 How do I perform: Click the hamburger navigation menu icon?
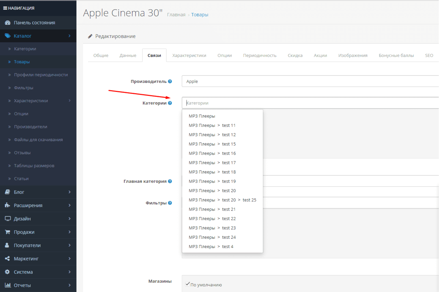click(x=5, y=8)
